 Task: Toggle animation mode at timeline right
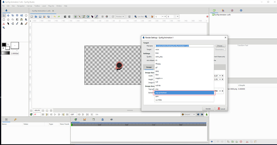(x=206, y=114)
